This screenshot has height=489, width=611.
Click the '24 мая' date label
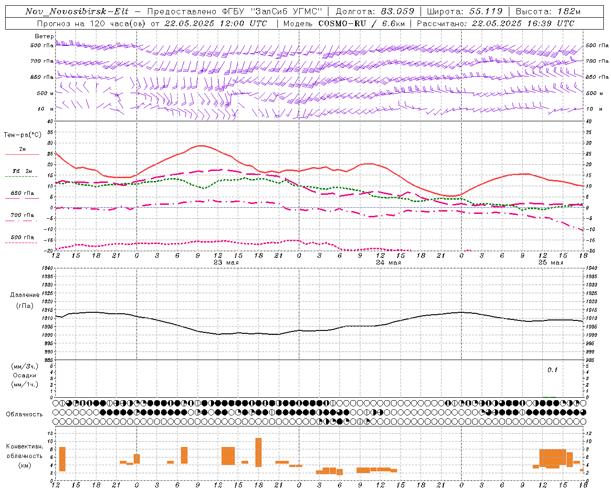388,262
